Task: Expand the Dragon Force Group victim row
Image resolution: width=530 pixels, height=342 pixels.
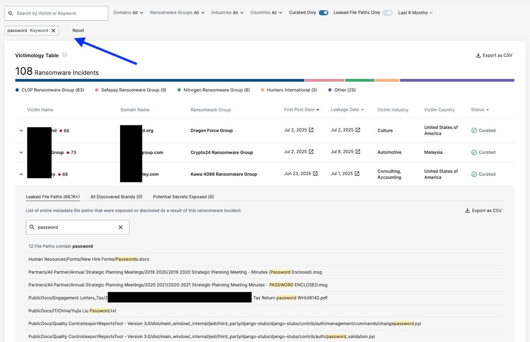Action: (21, 130)
